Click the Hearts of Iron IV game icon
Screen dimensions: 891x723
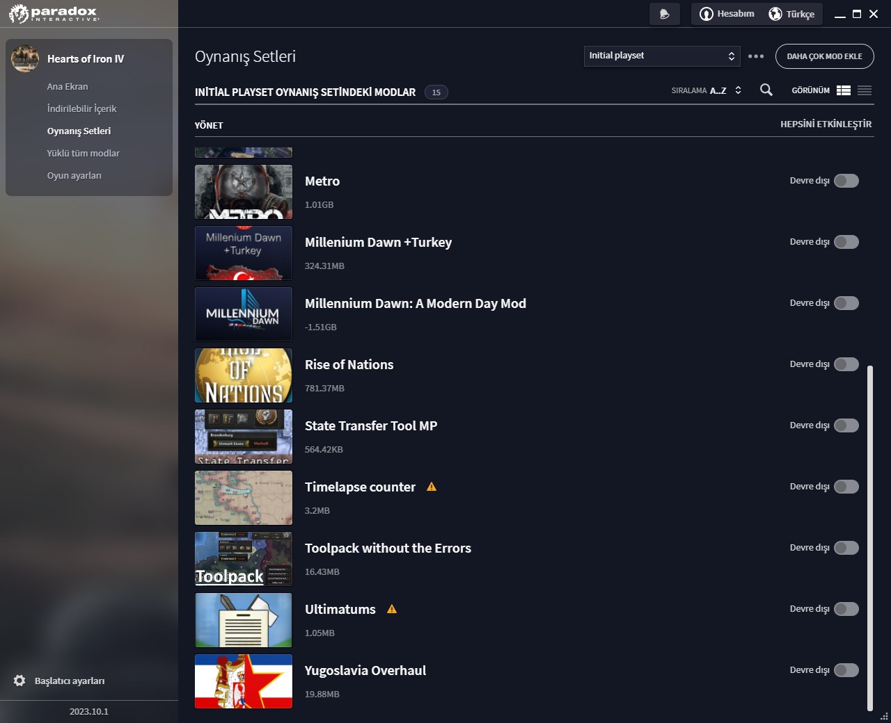[x=25, y=58]
